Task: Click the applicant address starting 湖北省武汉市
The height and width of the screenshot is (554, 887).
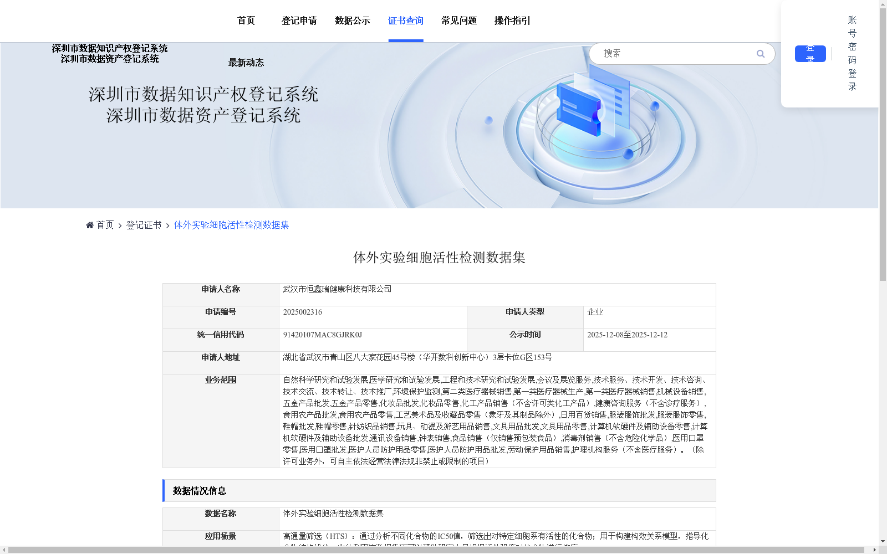Action: (x=417, y=357)
